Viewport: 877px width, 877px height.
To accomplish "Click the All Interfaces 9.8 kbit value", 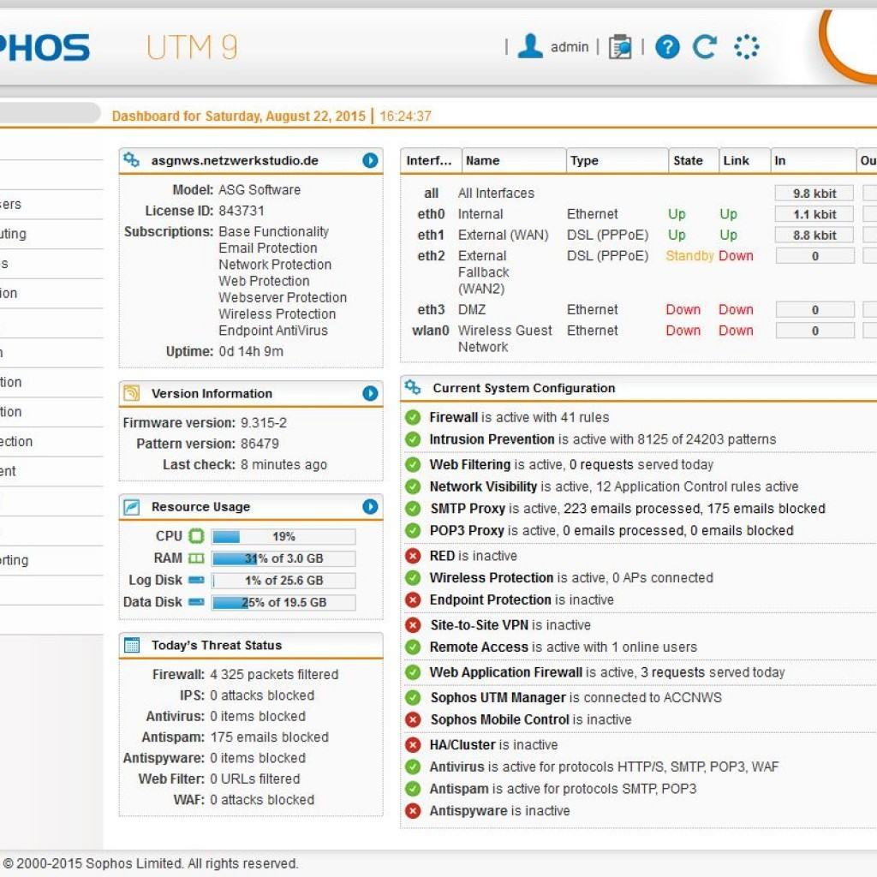I will pyautogui.click(x=814, y=193).
